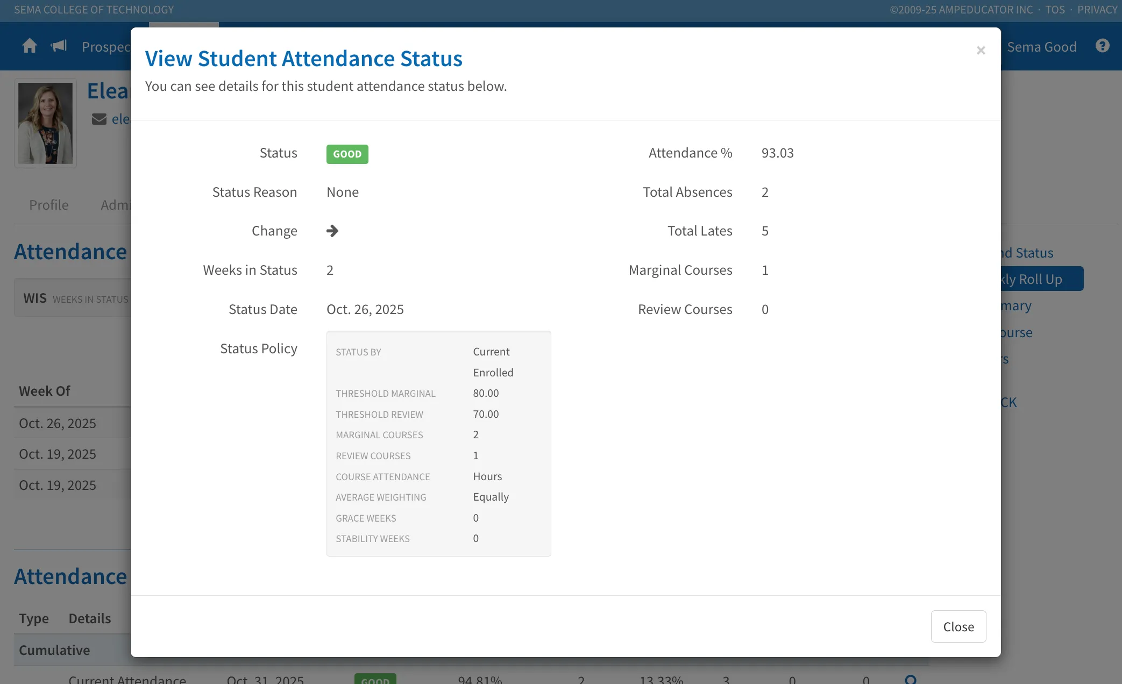Click the Close button in dialog footer
The height and width of the screenshot is (684, 1122).
pos(958,626)
